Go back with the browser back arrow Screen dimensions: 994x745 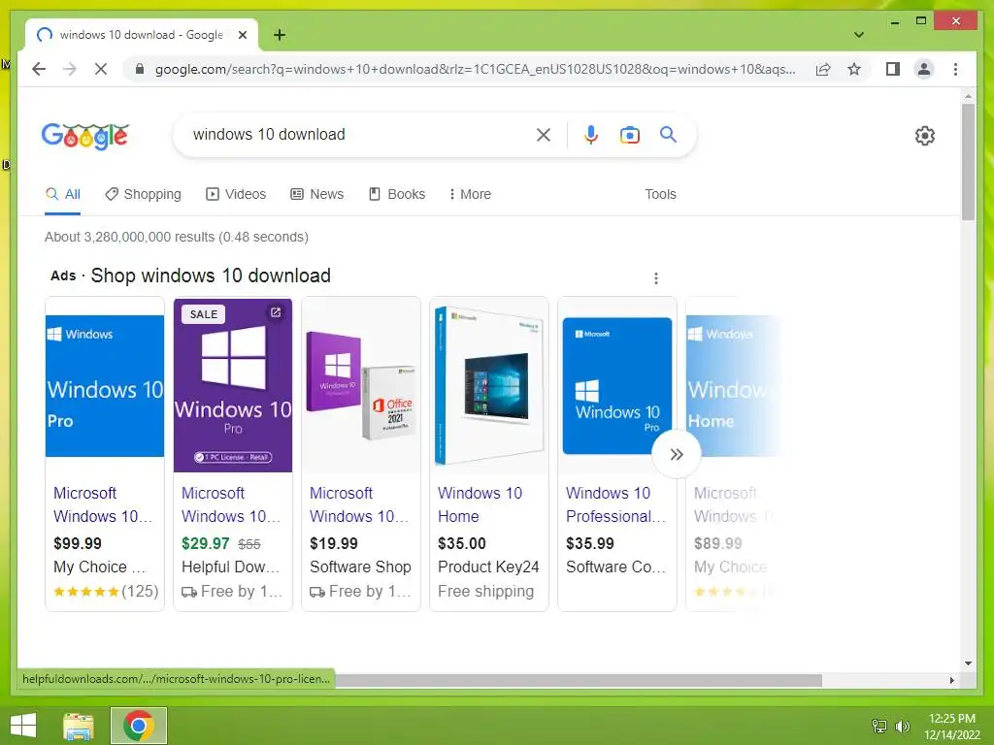pos(39,69)
